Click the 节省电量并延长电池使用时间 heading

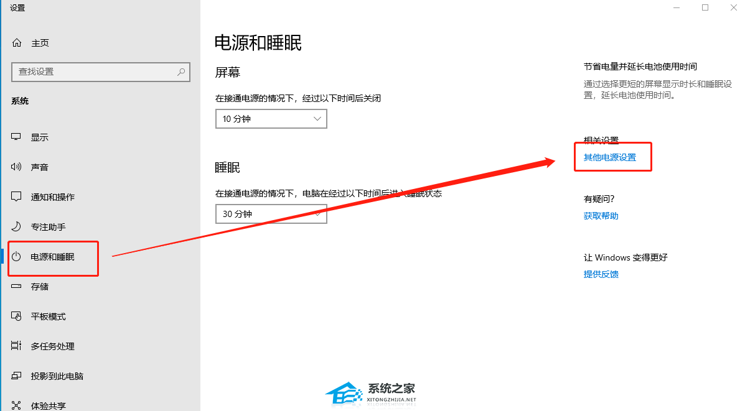tap(640, 67)
